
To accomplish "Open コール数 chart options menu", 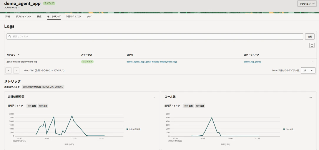I will (x=311, y=97).
